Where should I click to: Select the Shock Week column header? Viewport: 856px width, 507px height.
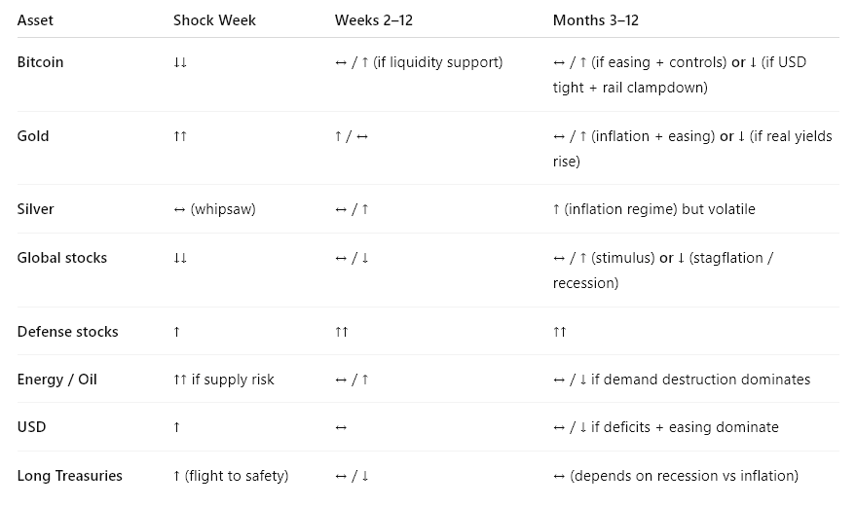coord(214,20)
